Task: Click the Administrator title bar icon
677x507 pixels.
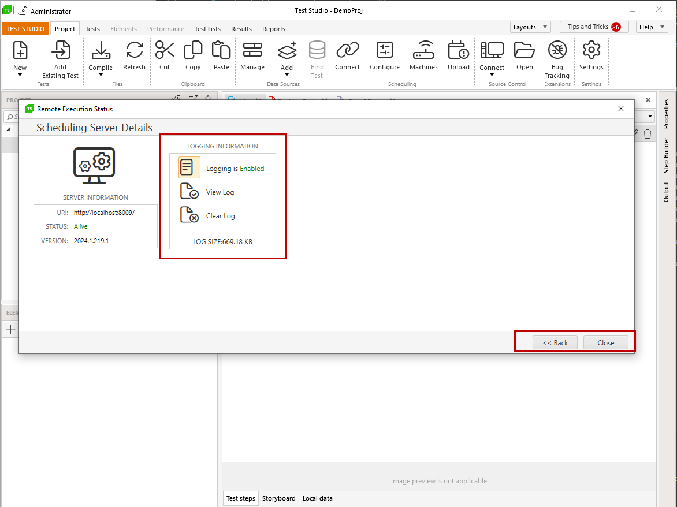Action: pyautogui.click(x=23, y=10)
